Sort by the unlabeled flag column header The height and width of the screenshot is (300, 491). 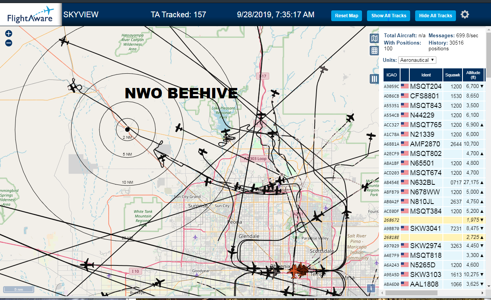405,75
